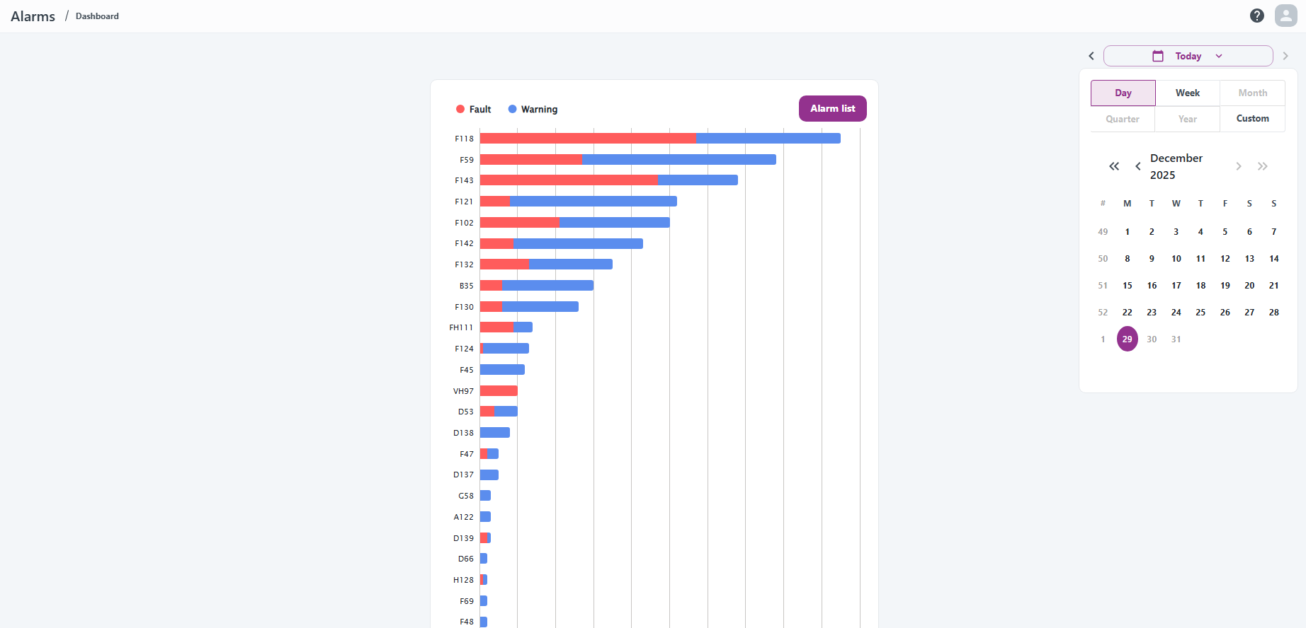Select the Day range option
This screenshot has height=628, width=1306.
1123,93
